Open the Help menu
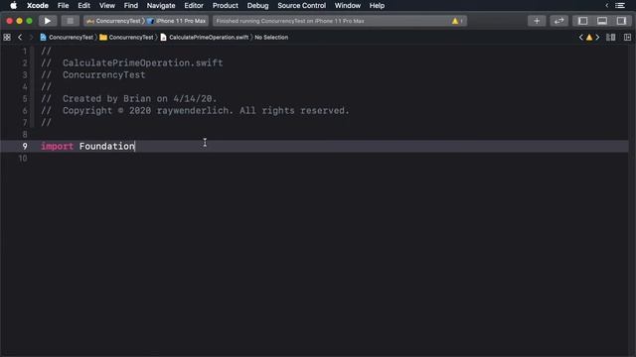The height and width of the screenshot is (357, 636). pyautogui.click(x=377, y=6)
